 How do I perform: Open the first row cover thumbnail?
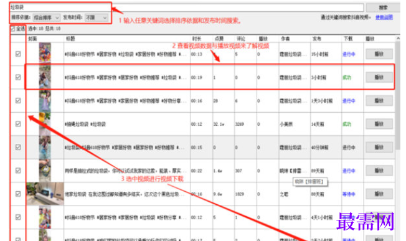point(45,53)
